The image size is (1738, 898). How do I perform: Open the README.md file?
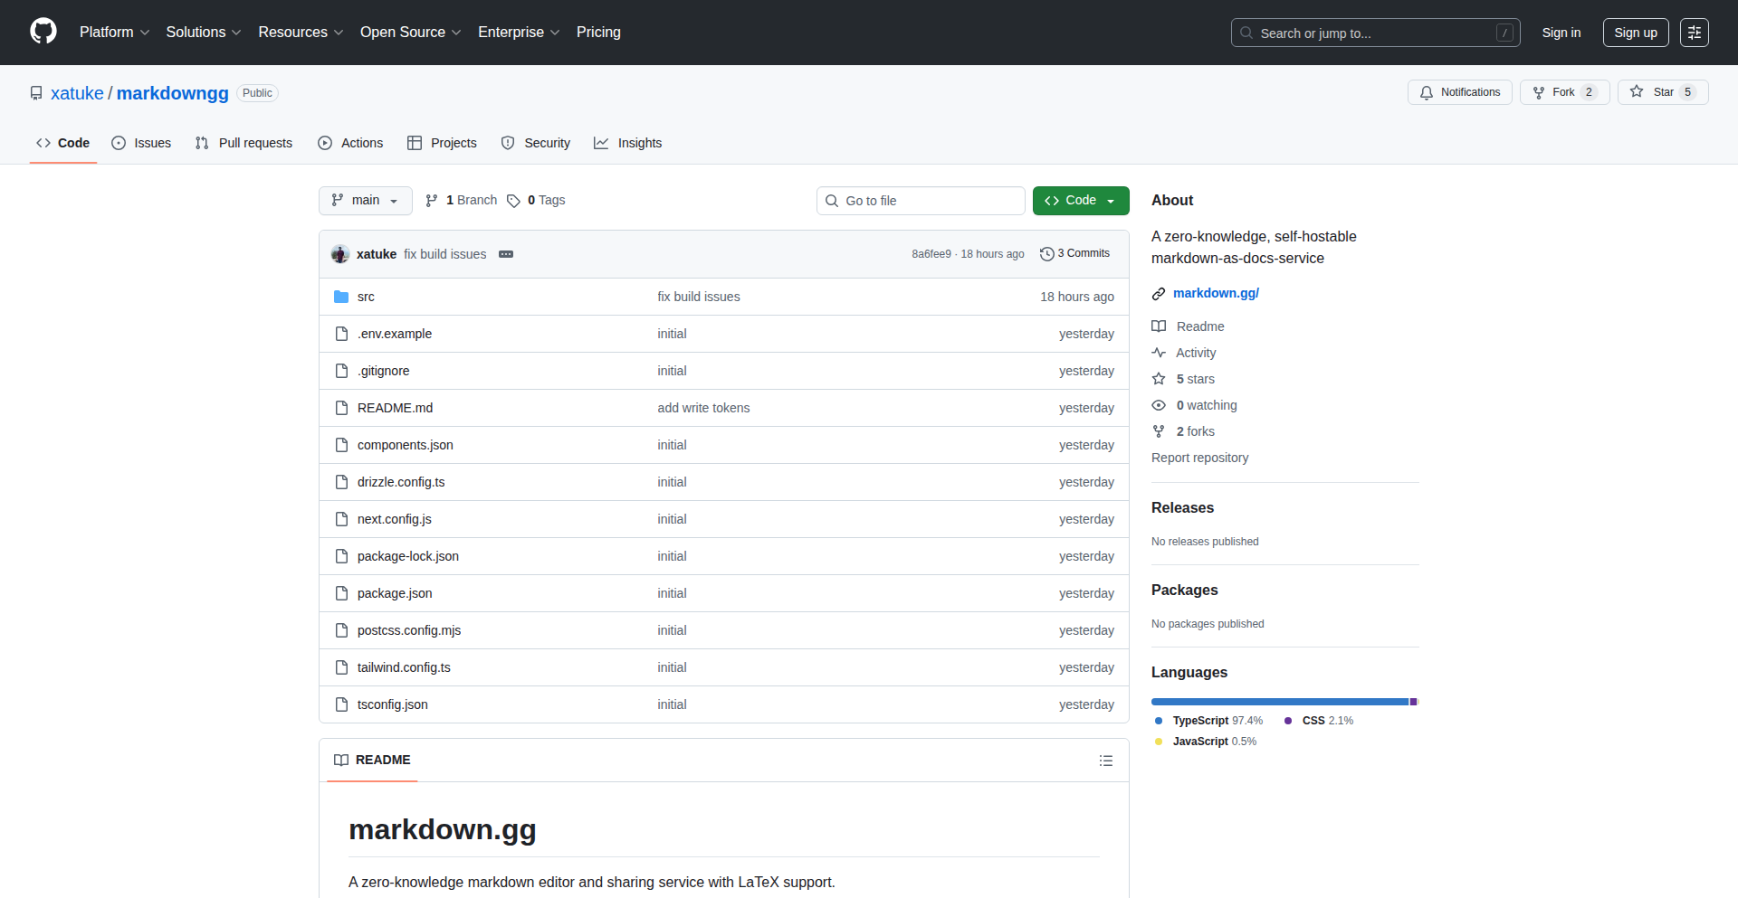pos(395,408)
